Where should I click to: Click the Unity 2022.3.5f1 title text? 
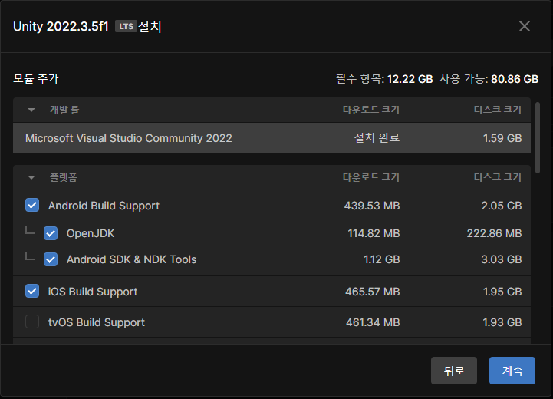[x=61, y=26]
